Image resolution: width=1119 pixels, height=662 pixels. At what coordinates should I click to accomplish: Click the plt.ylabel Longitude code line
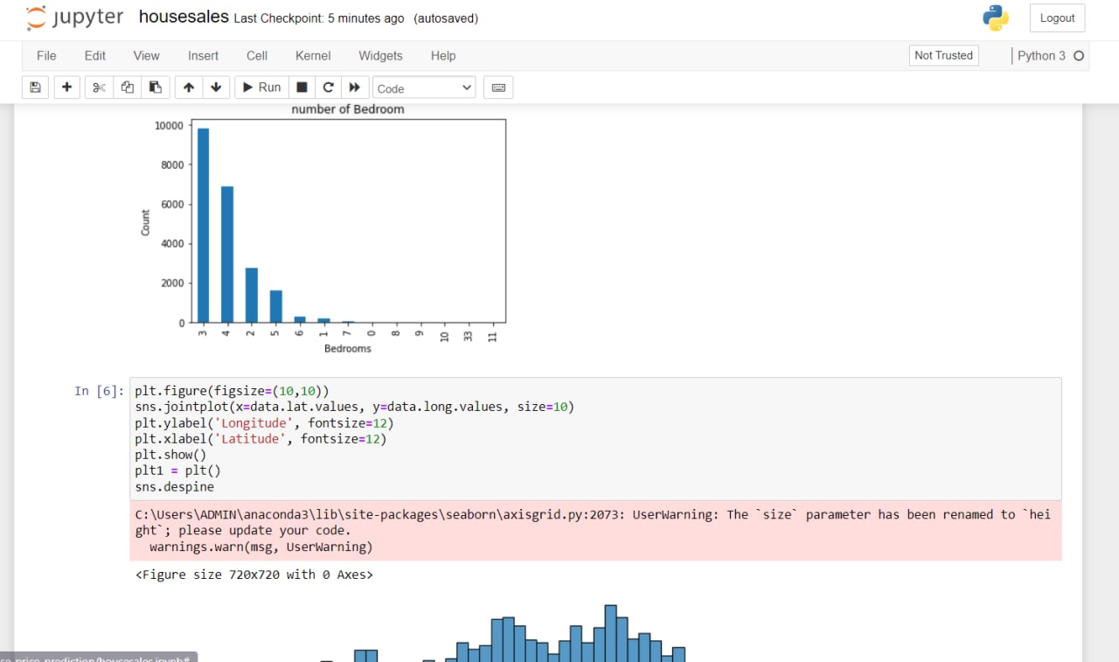point(264,423)
